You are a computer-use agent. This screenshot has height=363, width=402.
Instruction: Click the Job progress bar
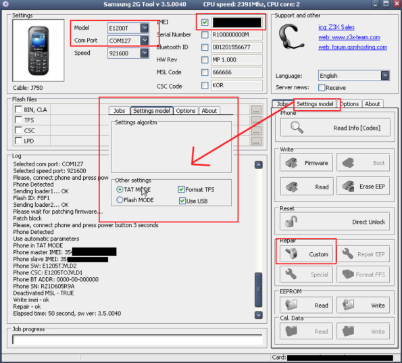137,339
